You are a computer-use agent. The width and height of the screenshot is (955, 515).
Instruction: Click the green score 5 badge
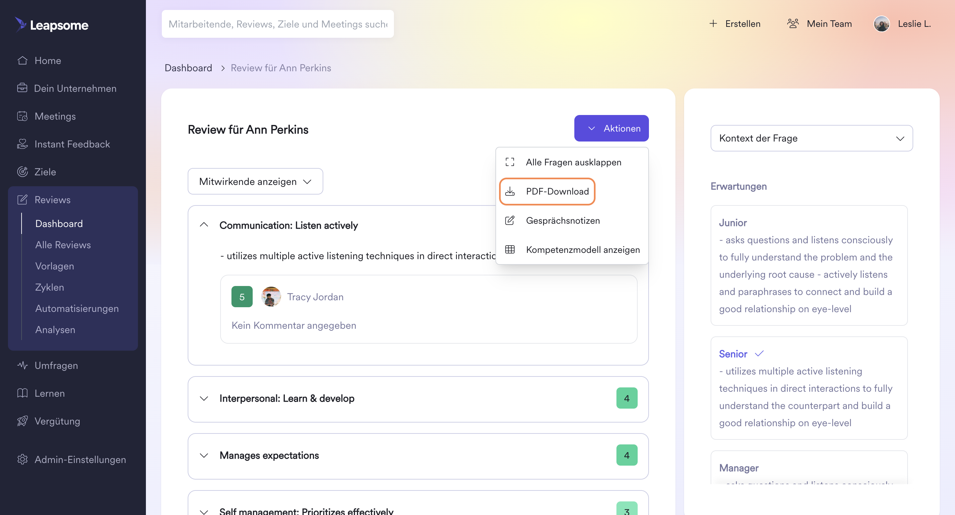pyautogui.click(x=242, y=296)
